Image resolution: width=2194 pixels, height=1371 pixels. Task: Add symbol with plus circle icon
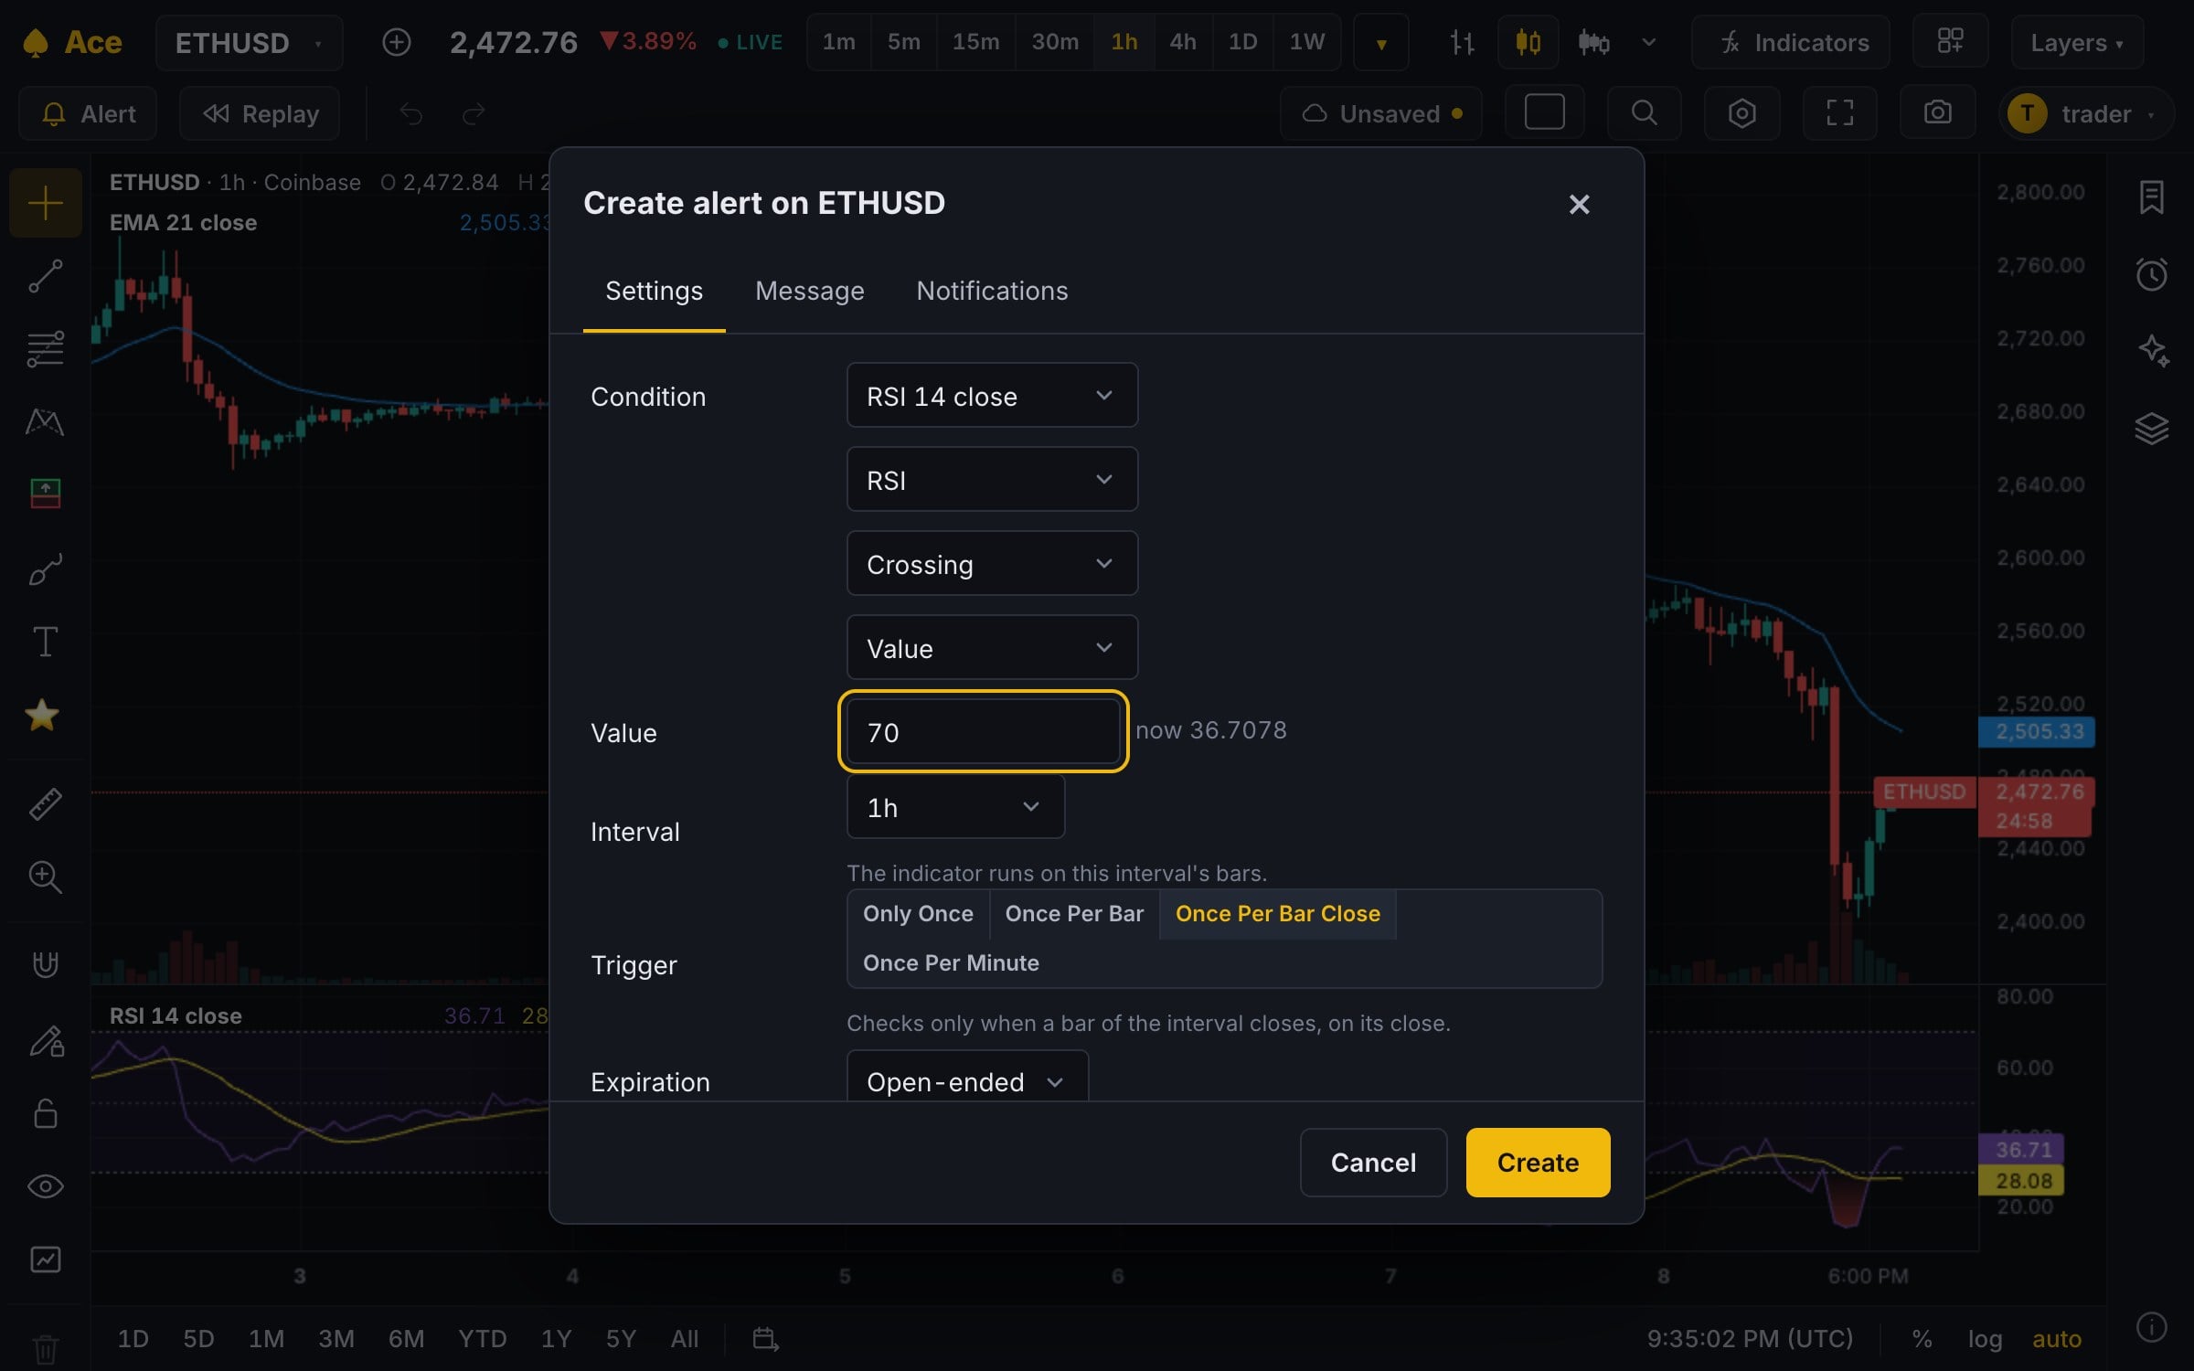[396, 42]
